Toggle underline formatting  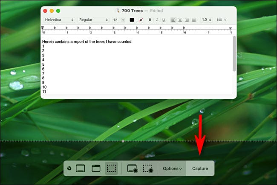[x=163, y=20]
